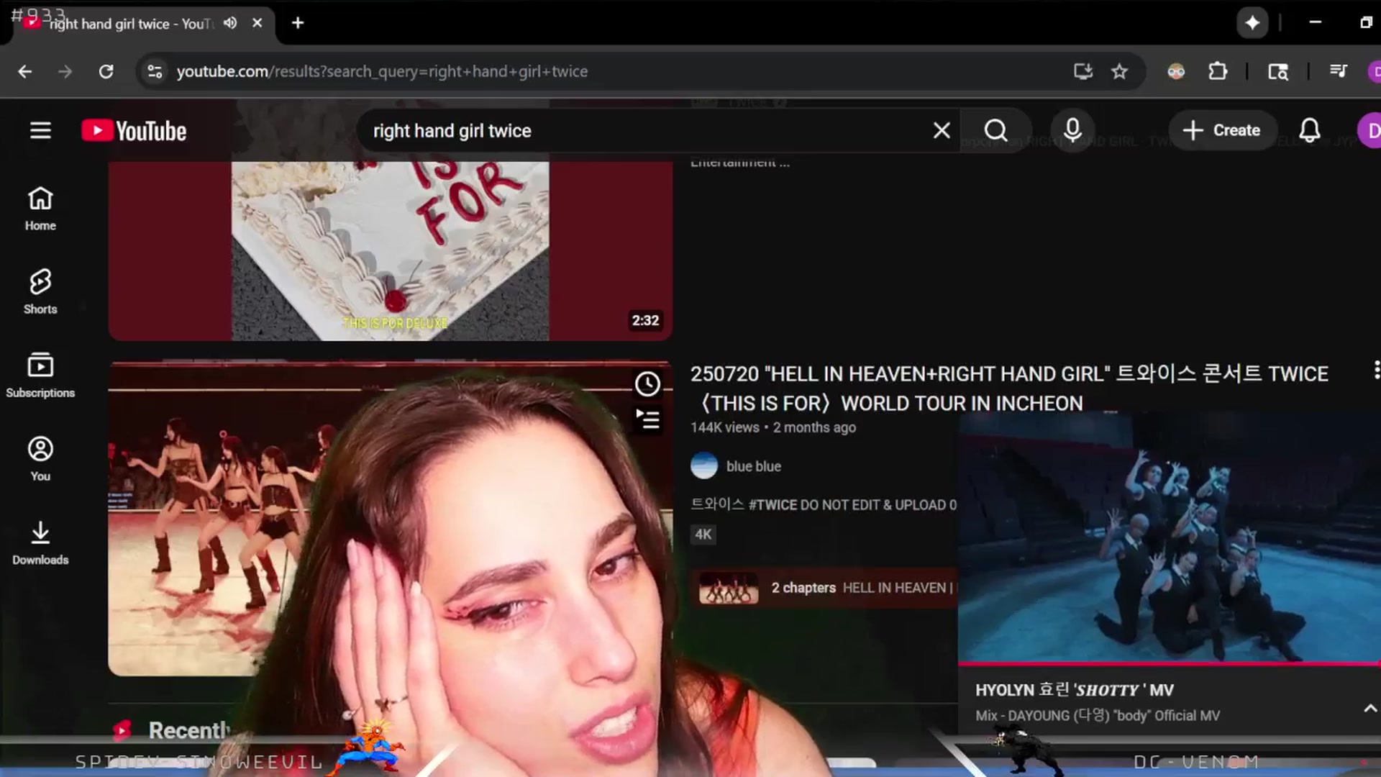Install app icon in address bar
This screenshot has height=777, width=1381.
click(1083, 71)
